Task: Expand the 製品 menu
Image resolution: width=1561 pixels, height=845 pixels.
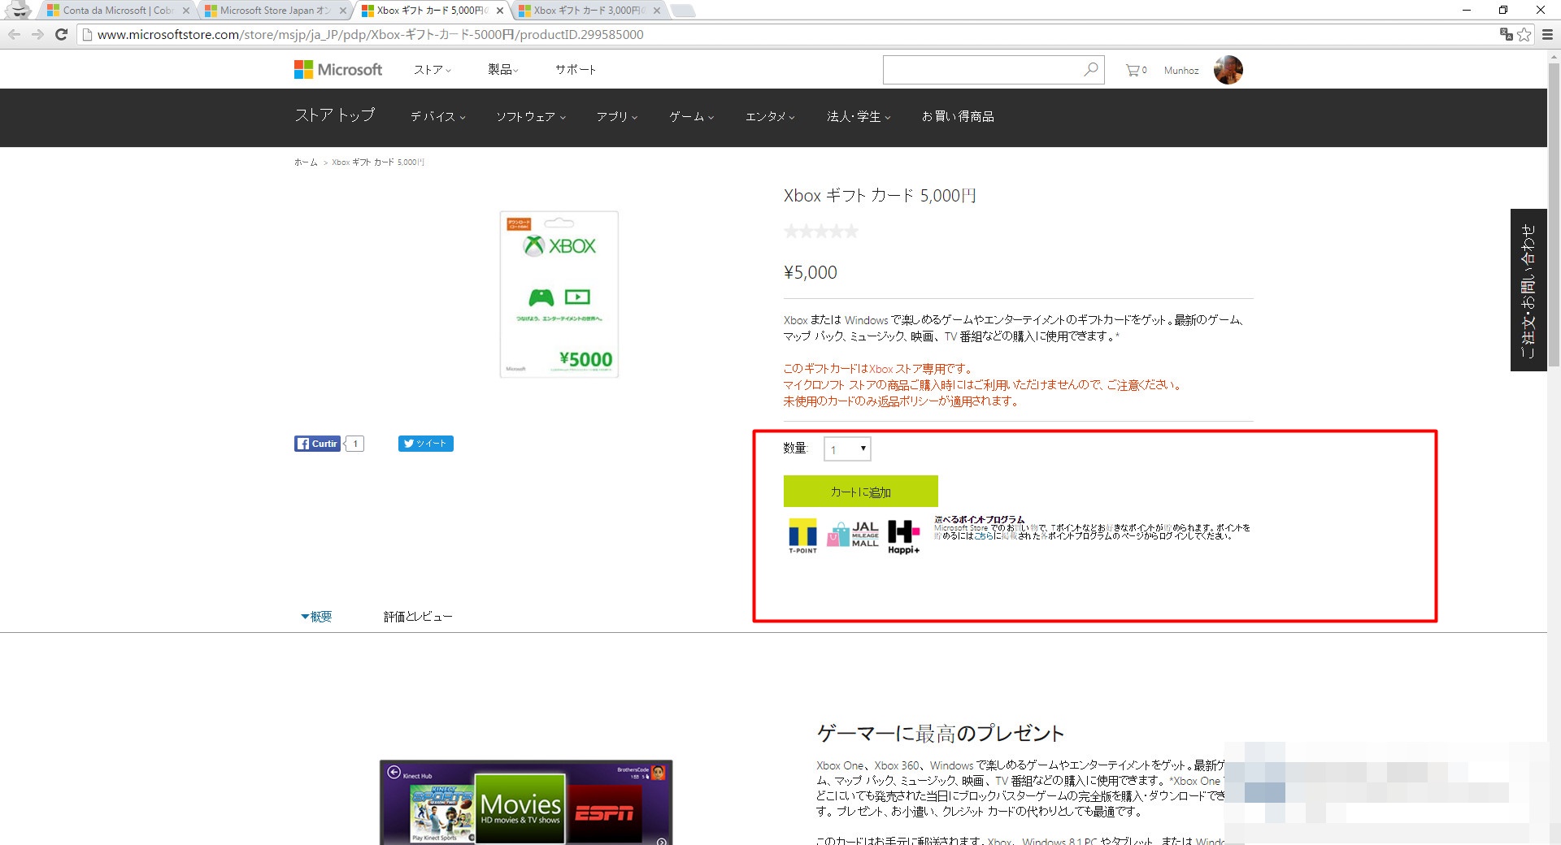Action: tap(502, 70)
